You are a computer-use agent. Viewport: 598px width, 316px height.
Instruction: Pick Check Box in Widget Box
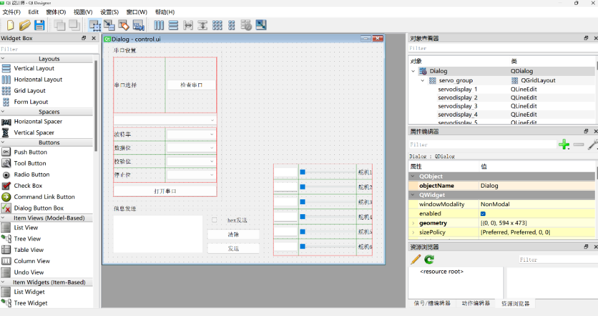28,186
